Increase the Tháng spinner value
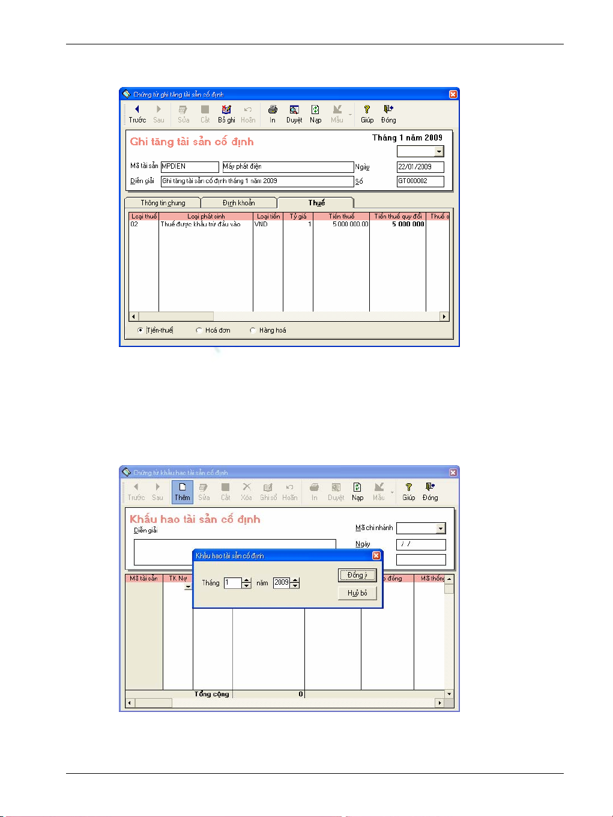 point(247,580)
